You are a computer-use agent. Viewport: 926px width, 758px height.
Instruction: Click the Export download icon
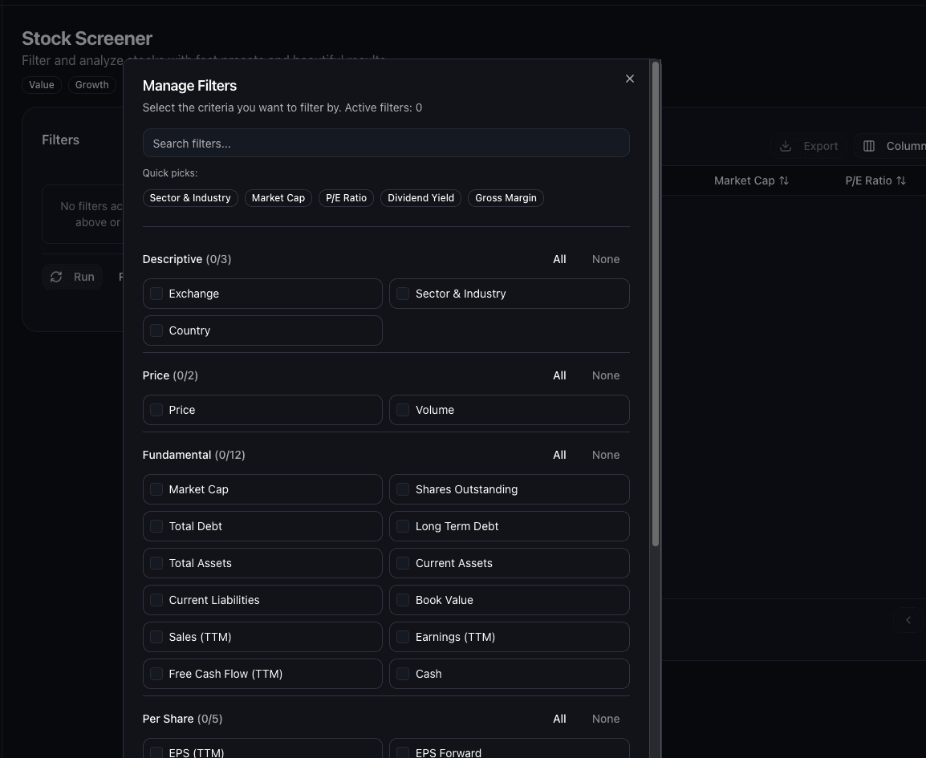[x=786, y=146]
